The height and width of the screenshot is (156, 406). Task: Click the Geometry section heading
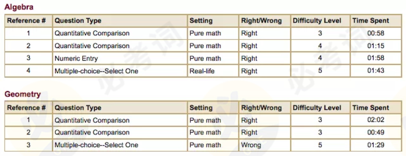click(22, 94)
